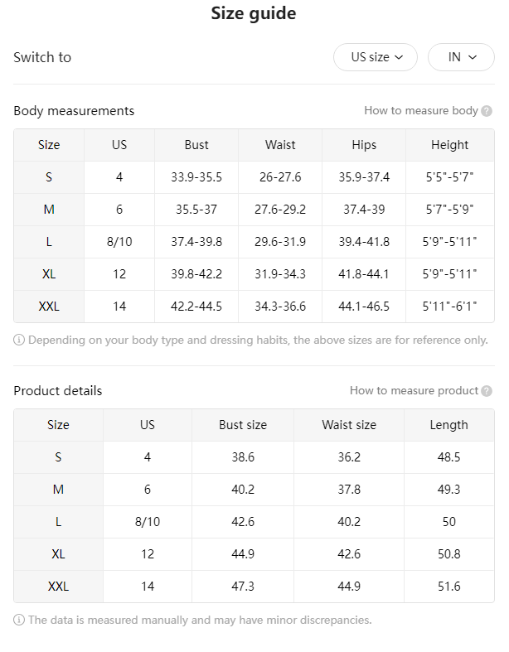Click the XXL row in Body measurements table
509x652 pixels.
pyautogui.click(x=254, y=307)
